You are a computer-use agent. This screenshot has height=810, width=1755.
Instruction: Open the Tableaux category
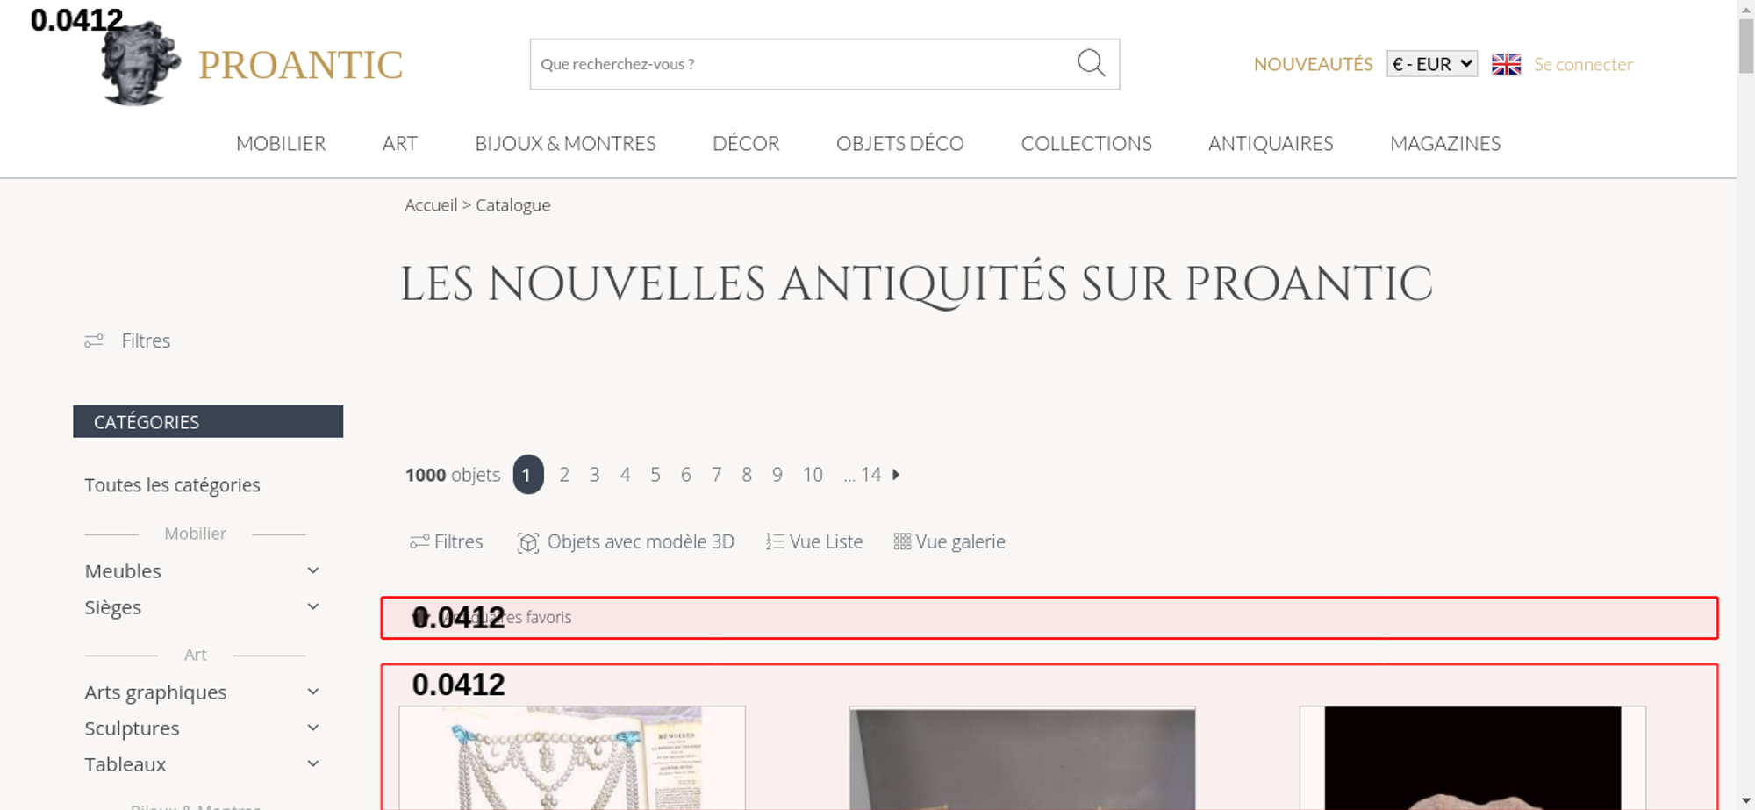(125, 764)
